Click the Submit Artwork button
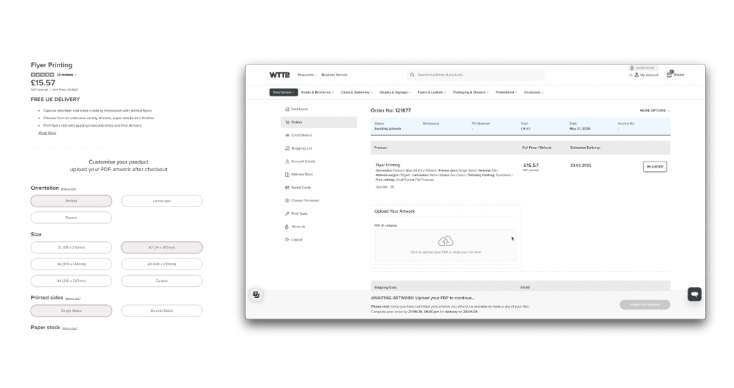Image resolution: width=734 pixels, height=388 pixels. 645,305
